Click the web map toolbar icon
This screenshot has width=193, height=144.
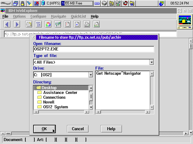[x=58, y=24]
